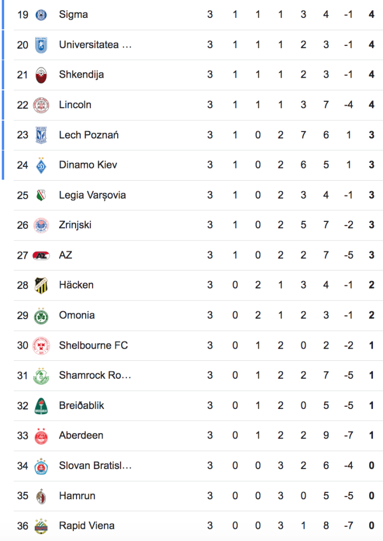Click the Legia Varșovia crest
The width and height of the screenshot is (383, 541).
click(41, 195)
